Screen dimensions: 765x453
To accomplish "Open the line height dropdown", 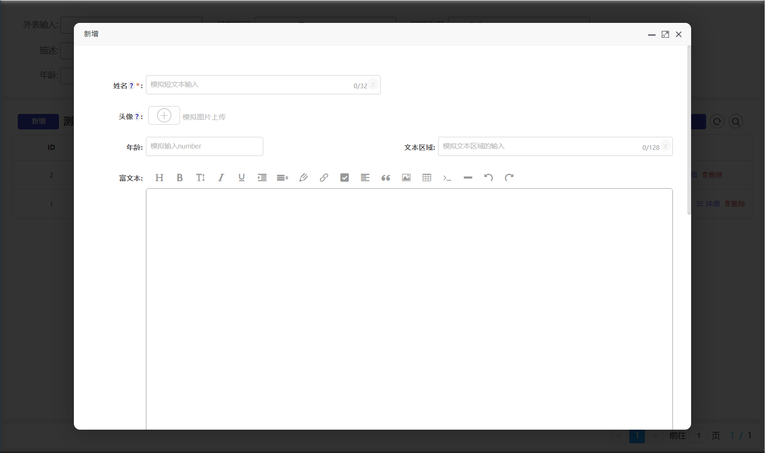I will [283, 177].
